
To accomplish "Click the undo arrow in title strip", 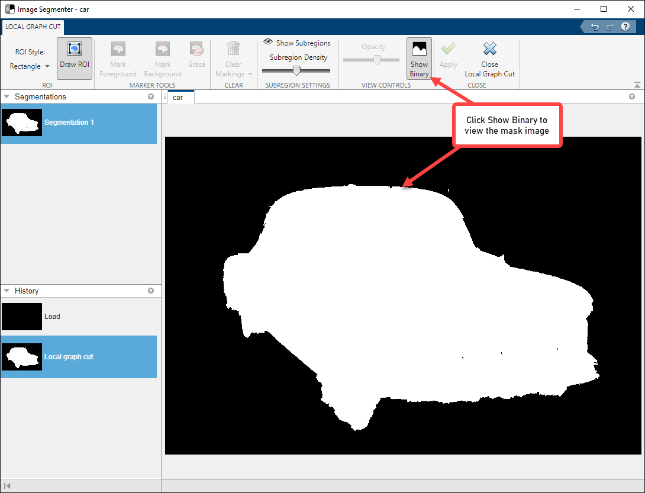I will point(595,27).
